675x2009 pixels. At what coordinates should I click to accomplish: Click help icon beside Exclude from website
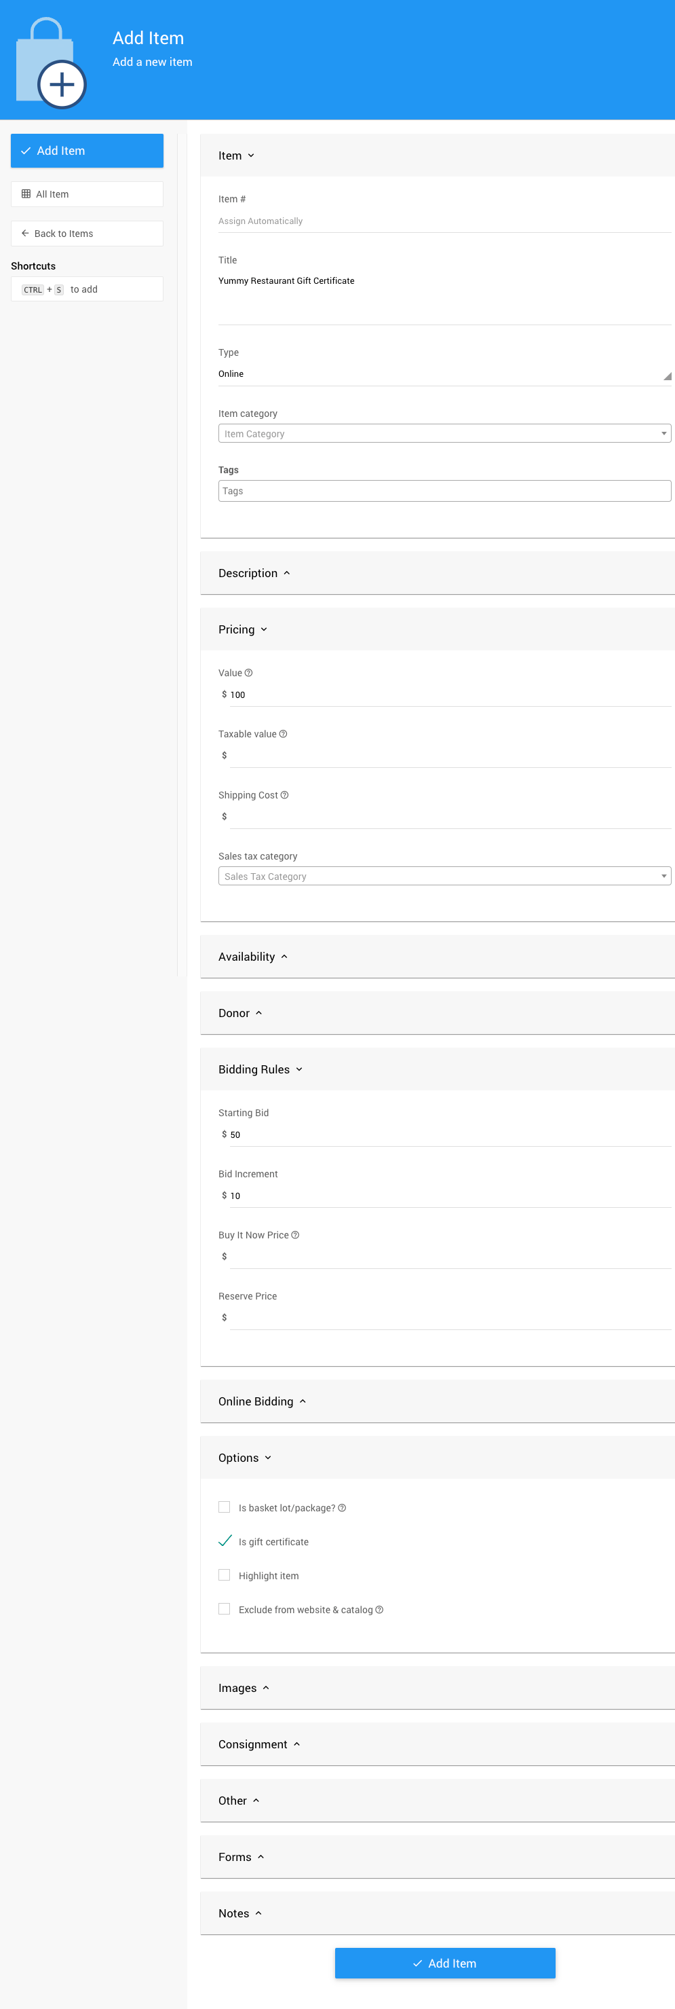click(380, 1610)
